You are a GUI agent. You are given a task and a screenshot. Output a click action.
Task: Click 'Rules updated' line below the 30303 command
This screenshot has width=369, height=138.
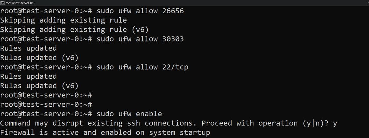[28, 48]
